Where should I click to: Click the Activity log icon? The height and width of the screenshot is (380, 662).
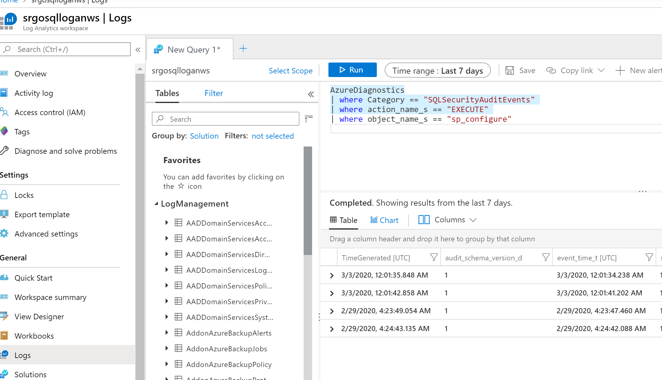point(4,93)
